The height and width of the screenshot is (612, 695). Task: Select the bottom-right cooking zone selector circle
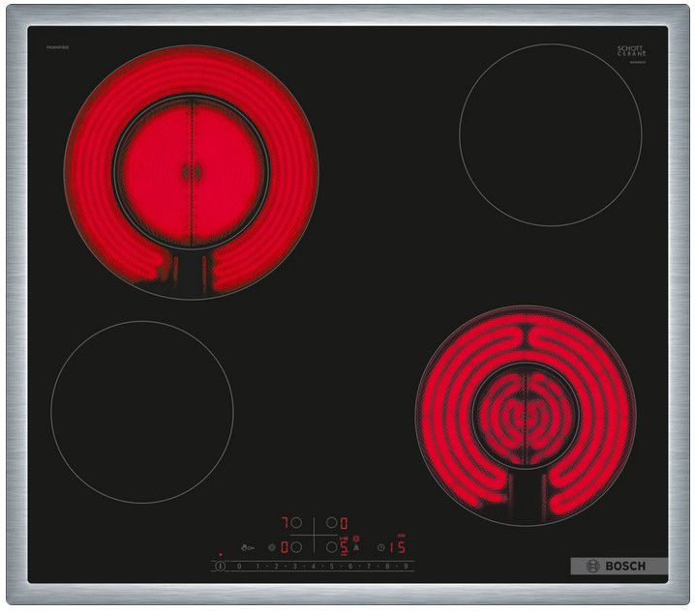[x=331, y=547]
